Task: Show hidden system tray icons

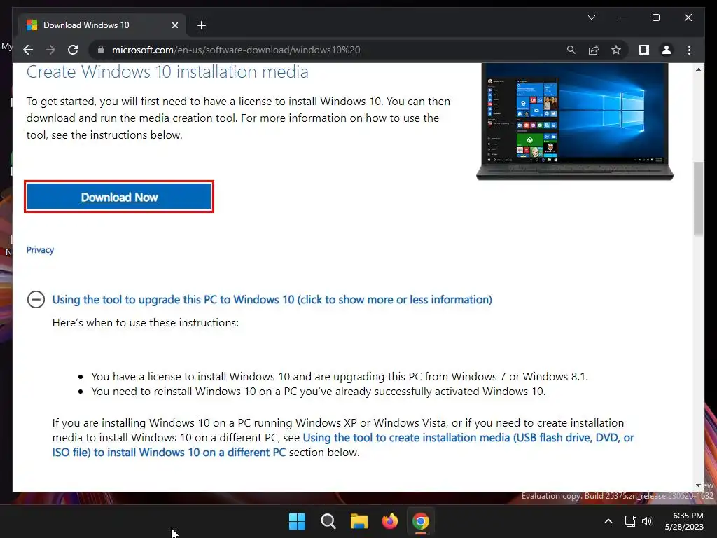Action: [608, 521]
